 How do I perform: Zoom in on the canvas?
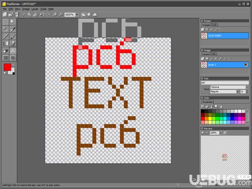[55, 15]
